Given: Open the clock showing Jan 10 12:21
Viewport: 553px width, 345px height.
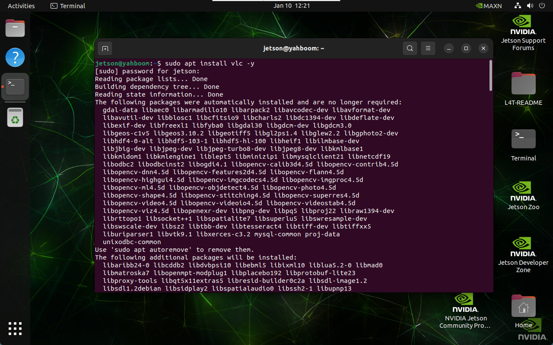Looking at the screenshot, I should click(292, 6).
